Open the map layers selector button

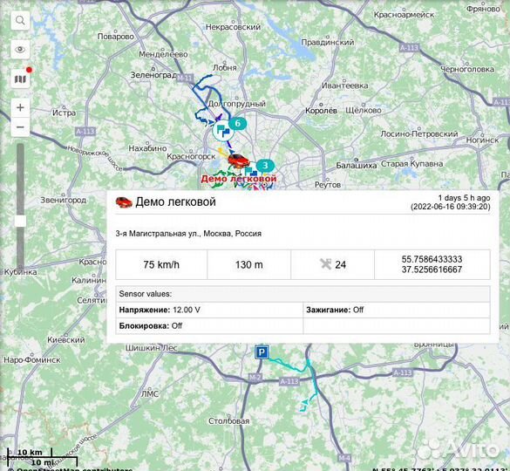pos(20,78)
